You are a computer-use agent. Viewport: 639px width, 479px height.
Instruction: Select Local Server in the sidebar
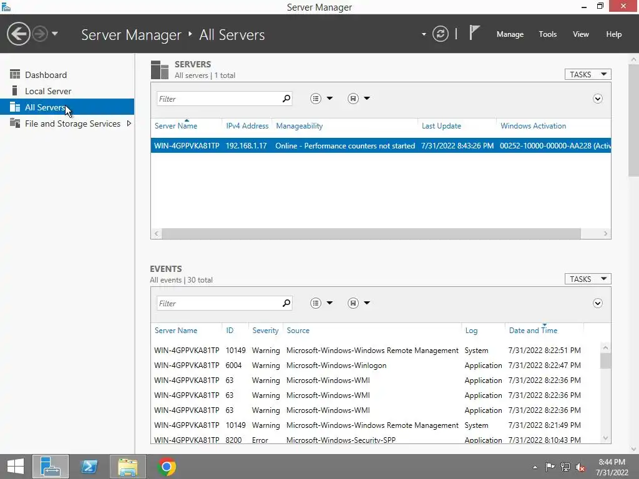point(48,91)
